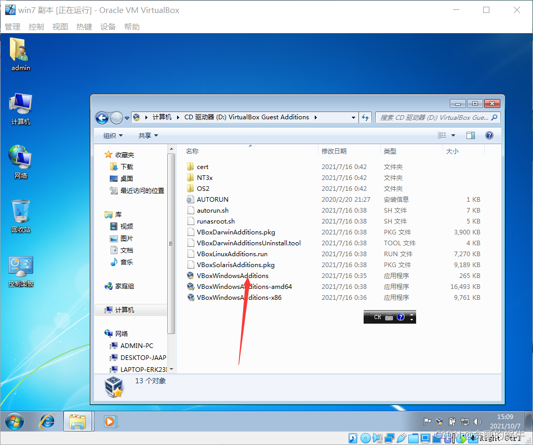Click the change view icon

[x=442, y=135]
